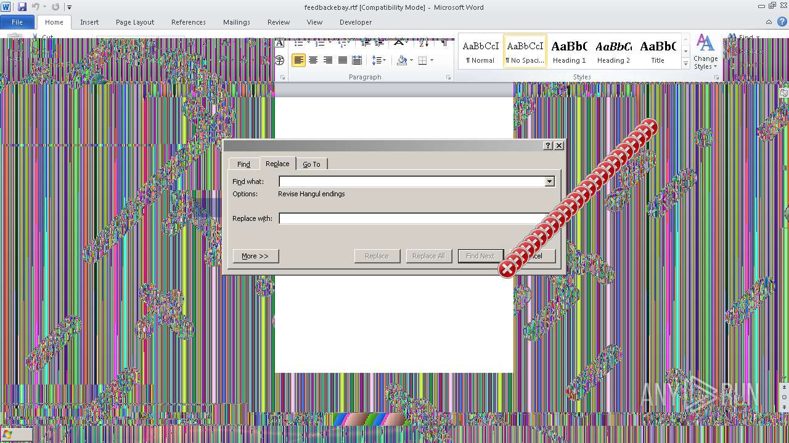Toggle Center alignment

313,60
